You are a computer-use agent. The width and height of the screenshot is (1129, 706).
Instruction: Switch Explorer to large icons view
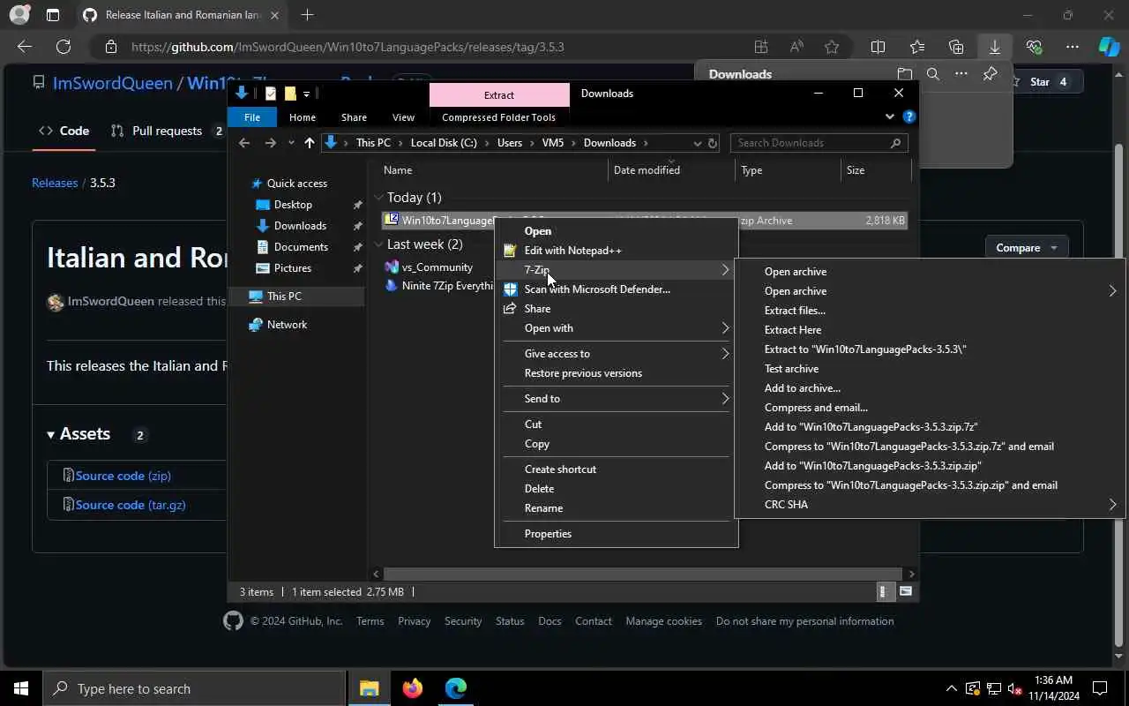[905, 591]
